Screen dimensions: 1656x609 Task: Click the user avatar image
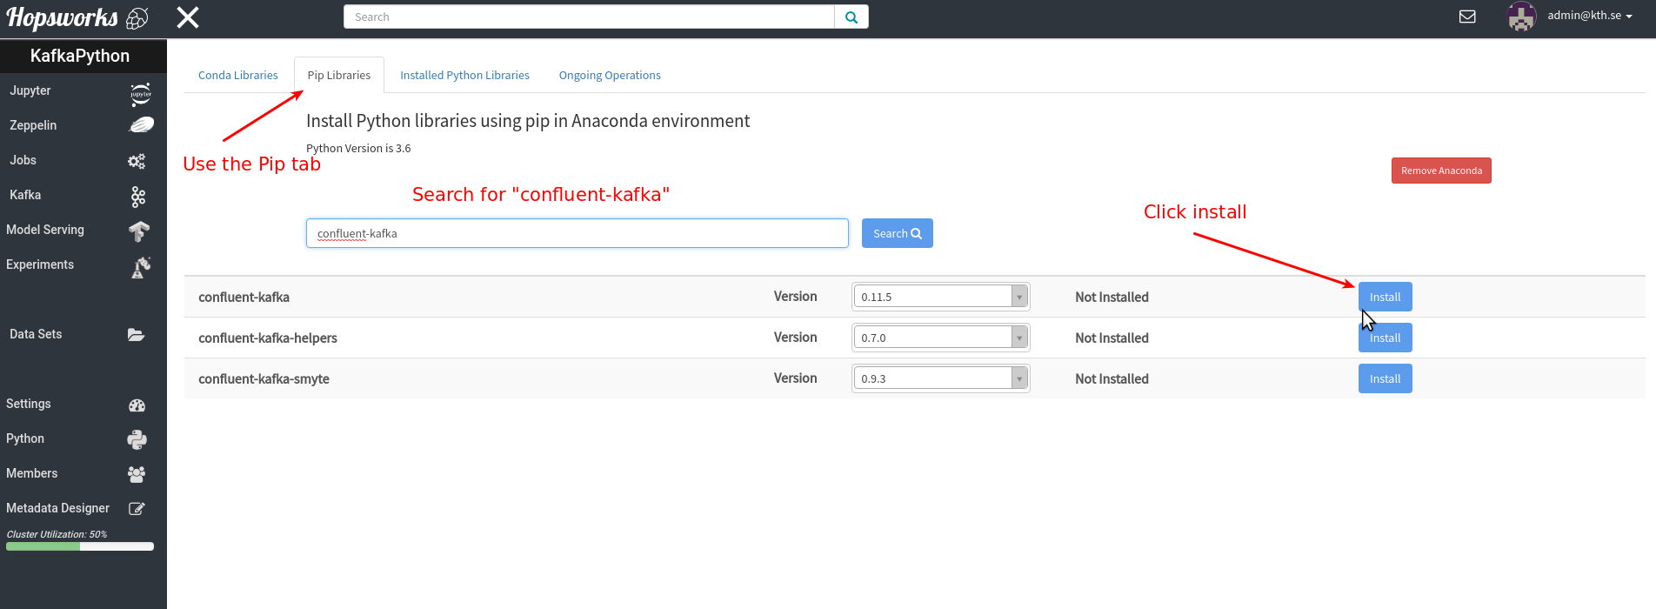pyautogui.click(x=1521, y=17)
